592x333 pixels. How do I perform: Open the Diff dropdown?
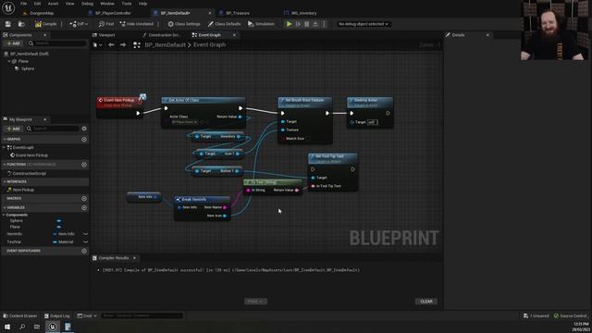point(79,24)
